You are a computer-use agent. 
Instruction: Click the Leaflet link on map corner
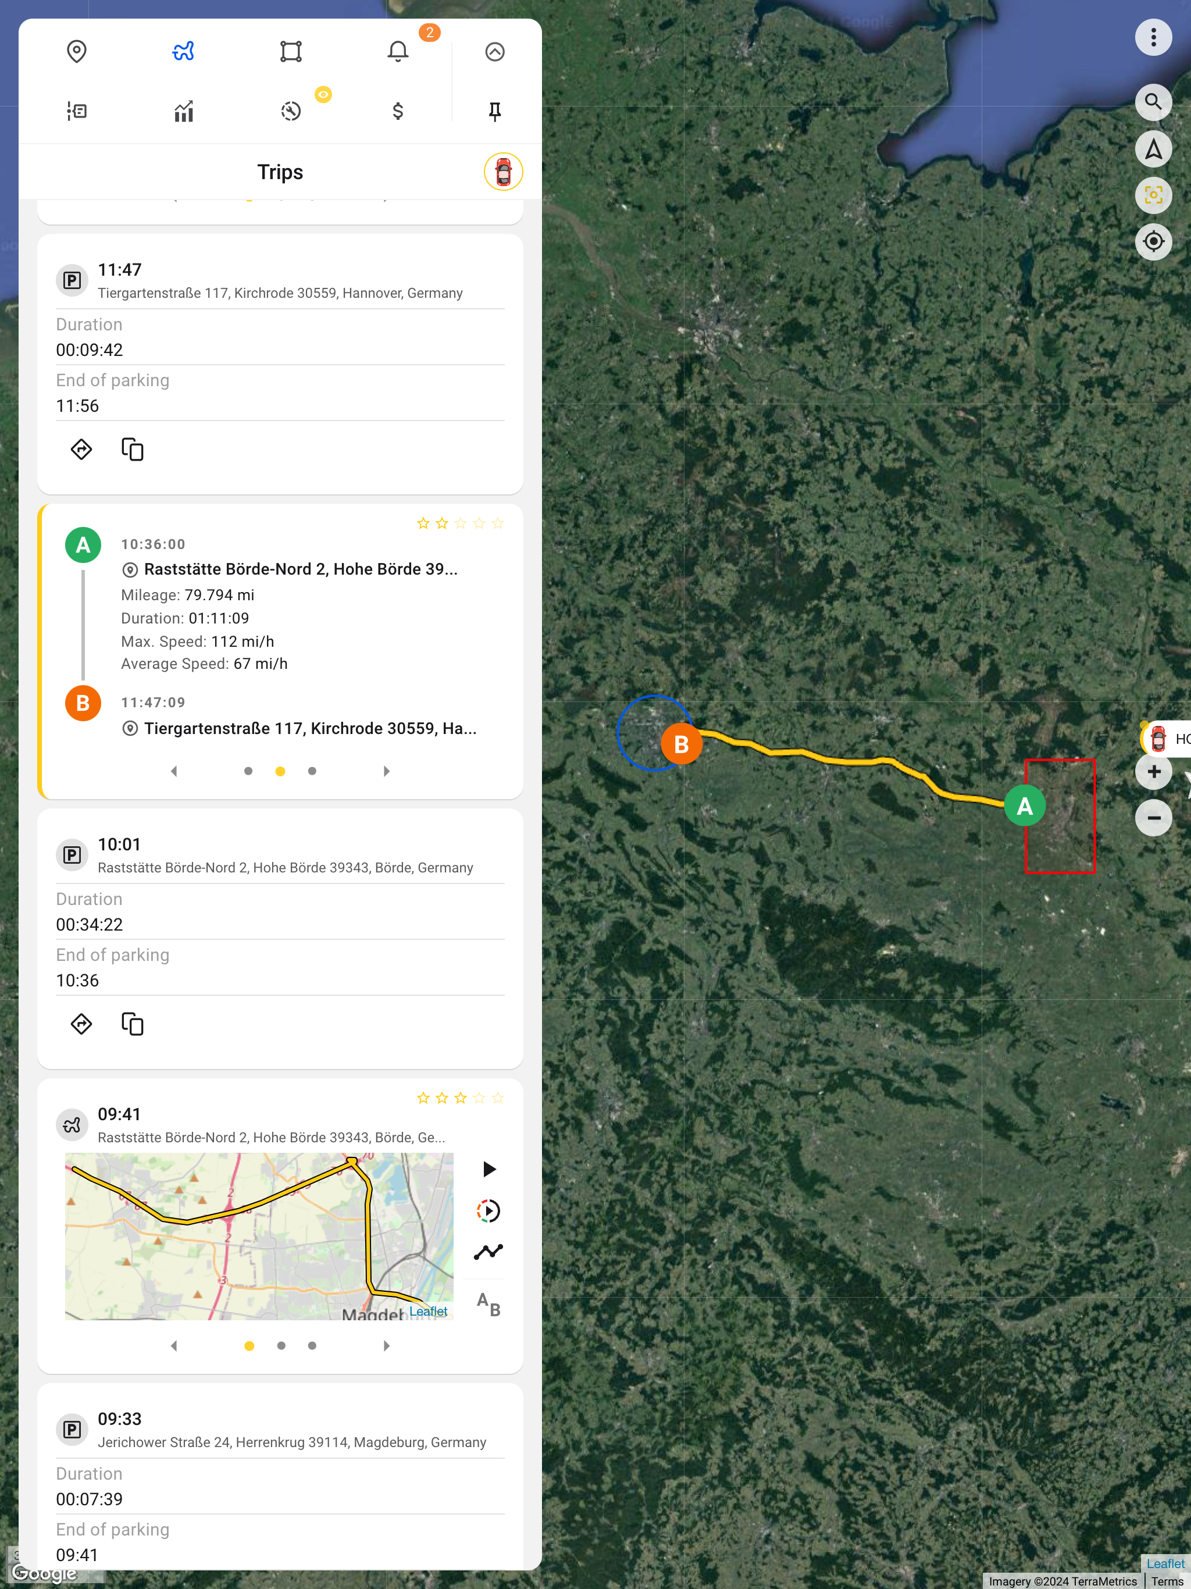point(1165,1563)
